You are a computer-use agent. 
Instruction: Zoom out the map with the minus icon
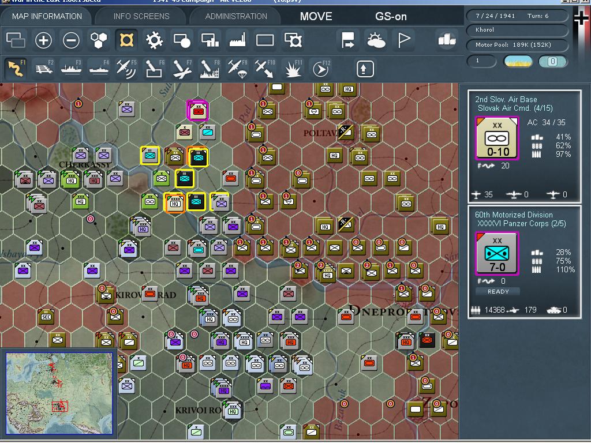pyautogui.click(x=71, y=40)
